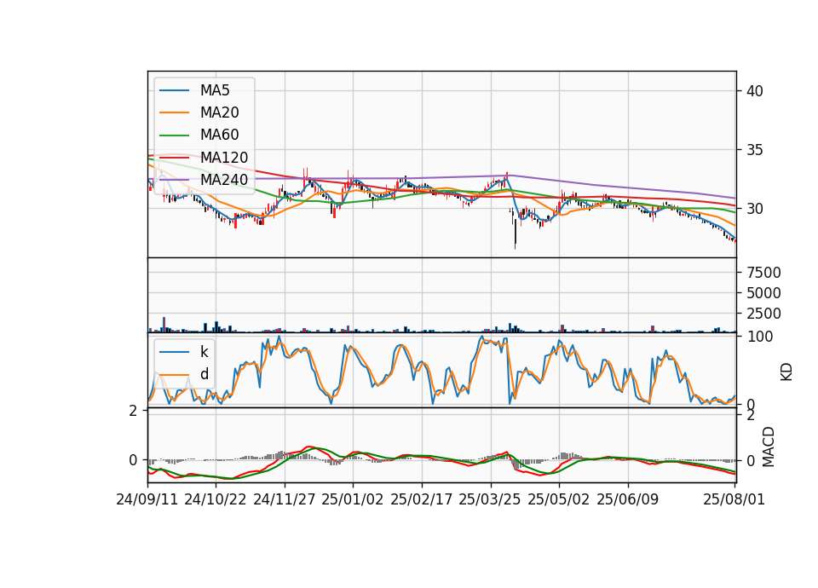Screen dimensions: 818x588
Task: Click the MA120 legend label
Action: (x=224, y=158)
